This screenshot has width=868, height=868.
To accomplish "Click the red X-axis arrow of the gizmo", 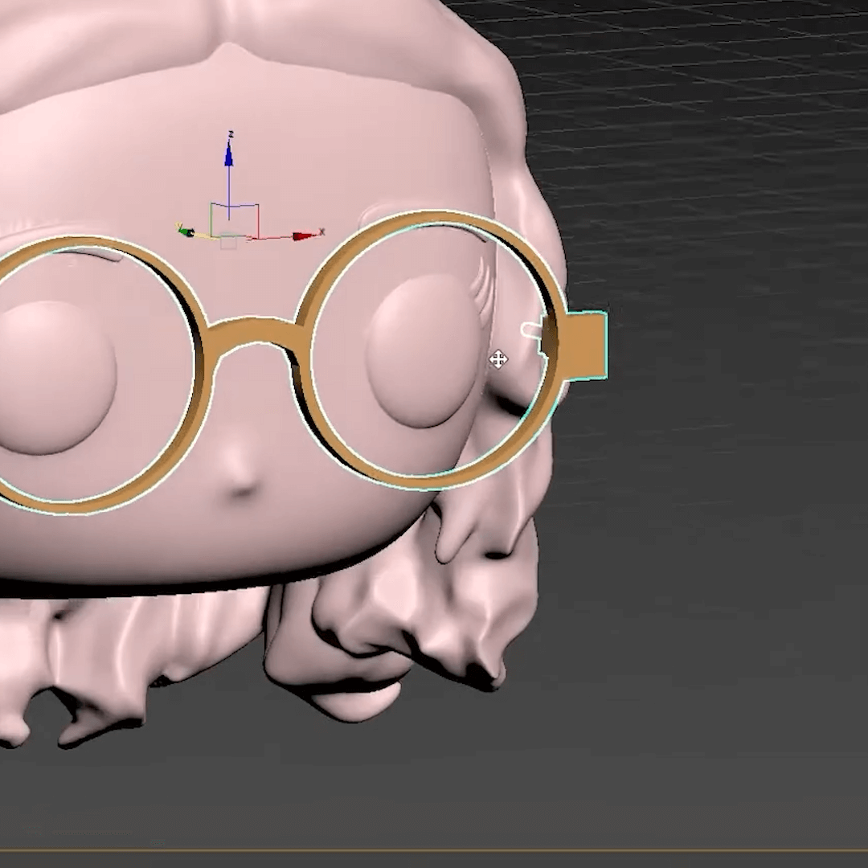I will [x=304, y=235].
